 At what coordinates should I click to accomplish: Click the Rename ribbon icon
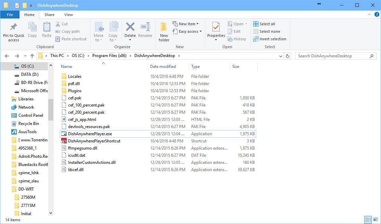tap(145, 27)
